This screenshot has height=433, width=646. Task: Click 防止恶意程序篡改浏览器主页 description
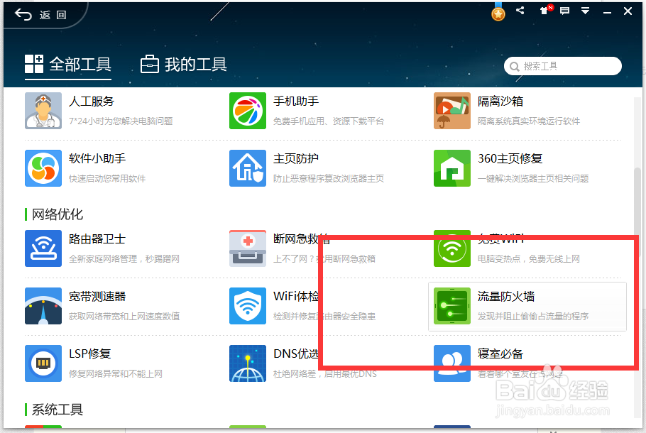click(x=329, y=179)
